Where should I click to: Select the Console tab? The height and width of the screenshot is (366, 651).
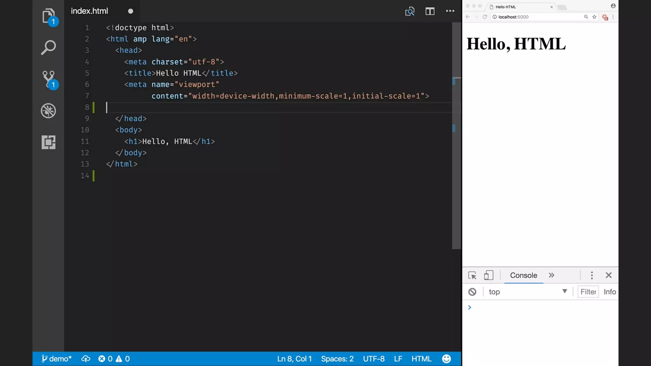click(524, 275)
